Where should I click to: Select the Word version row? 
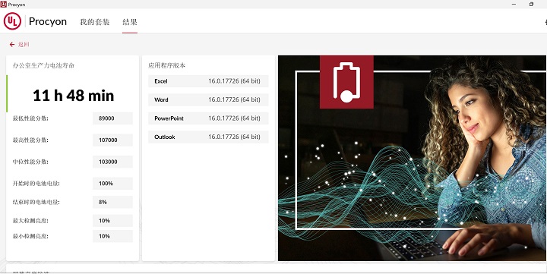click(x=208, y=99)
